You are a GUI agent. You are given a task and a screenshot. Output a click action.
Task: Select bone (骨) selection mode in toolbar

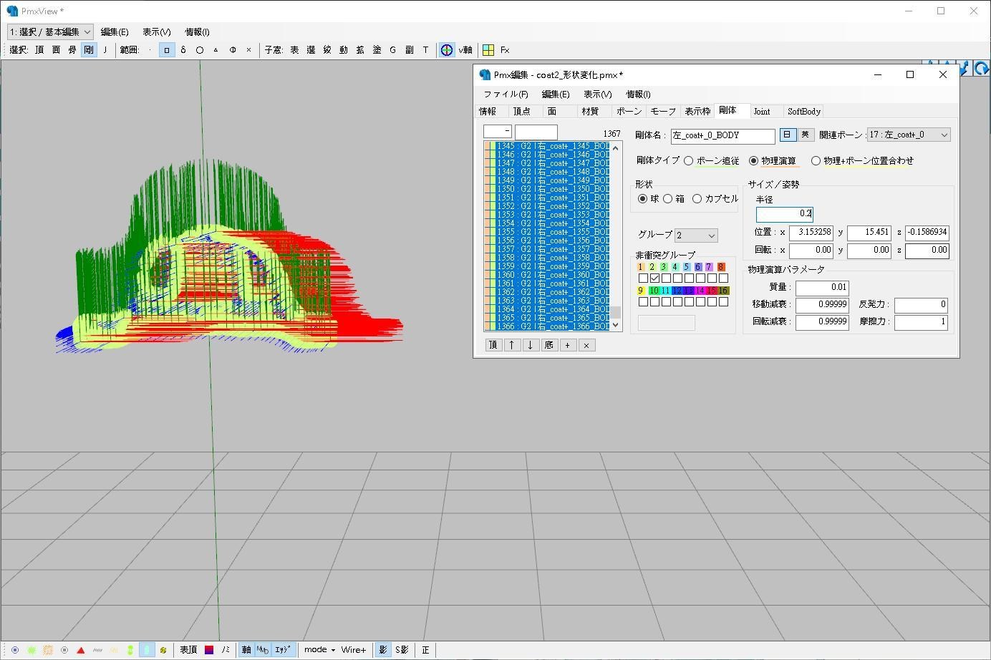click(x=72, y=50)
